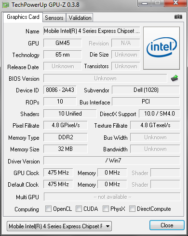188x236 pixels.
Task: Switch to the Sensors tab
Action: (54, 18)
